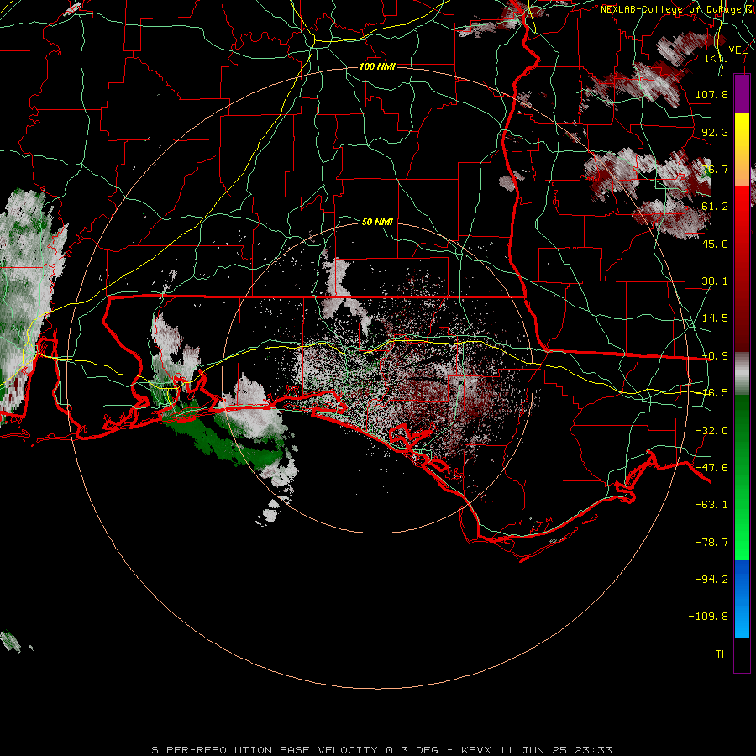Click the -94.2 legend value
Viewport: 756px width, 756px height.
pyautogui.click(x=711, y=579)
